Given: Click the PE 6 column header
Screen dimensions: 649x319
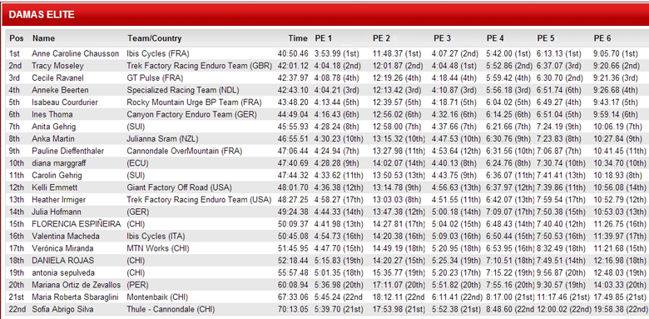Looking at the screenshot, I should (602, 38).
